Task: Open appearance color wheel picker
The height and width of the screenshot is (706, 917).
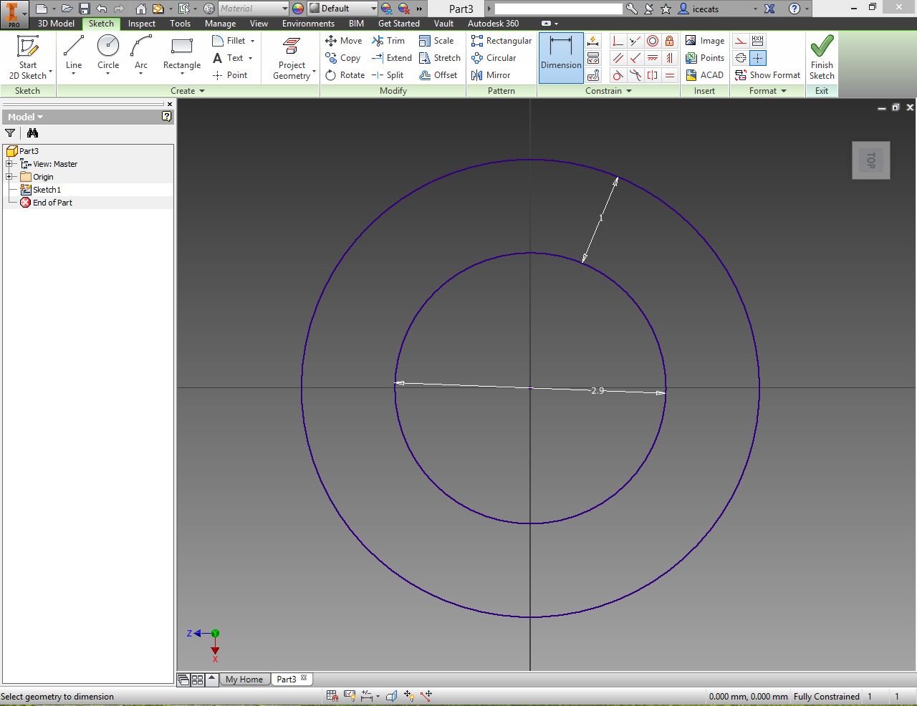Action: point(298,9)
